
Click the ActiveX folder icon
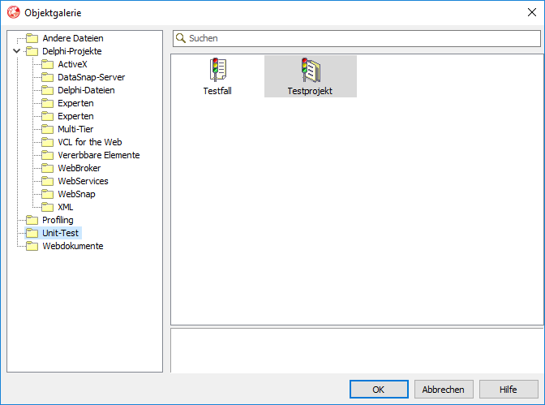(47, 64)
